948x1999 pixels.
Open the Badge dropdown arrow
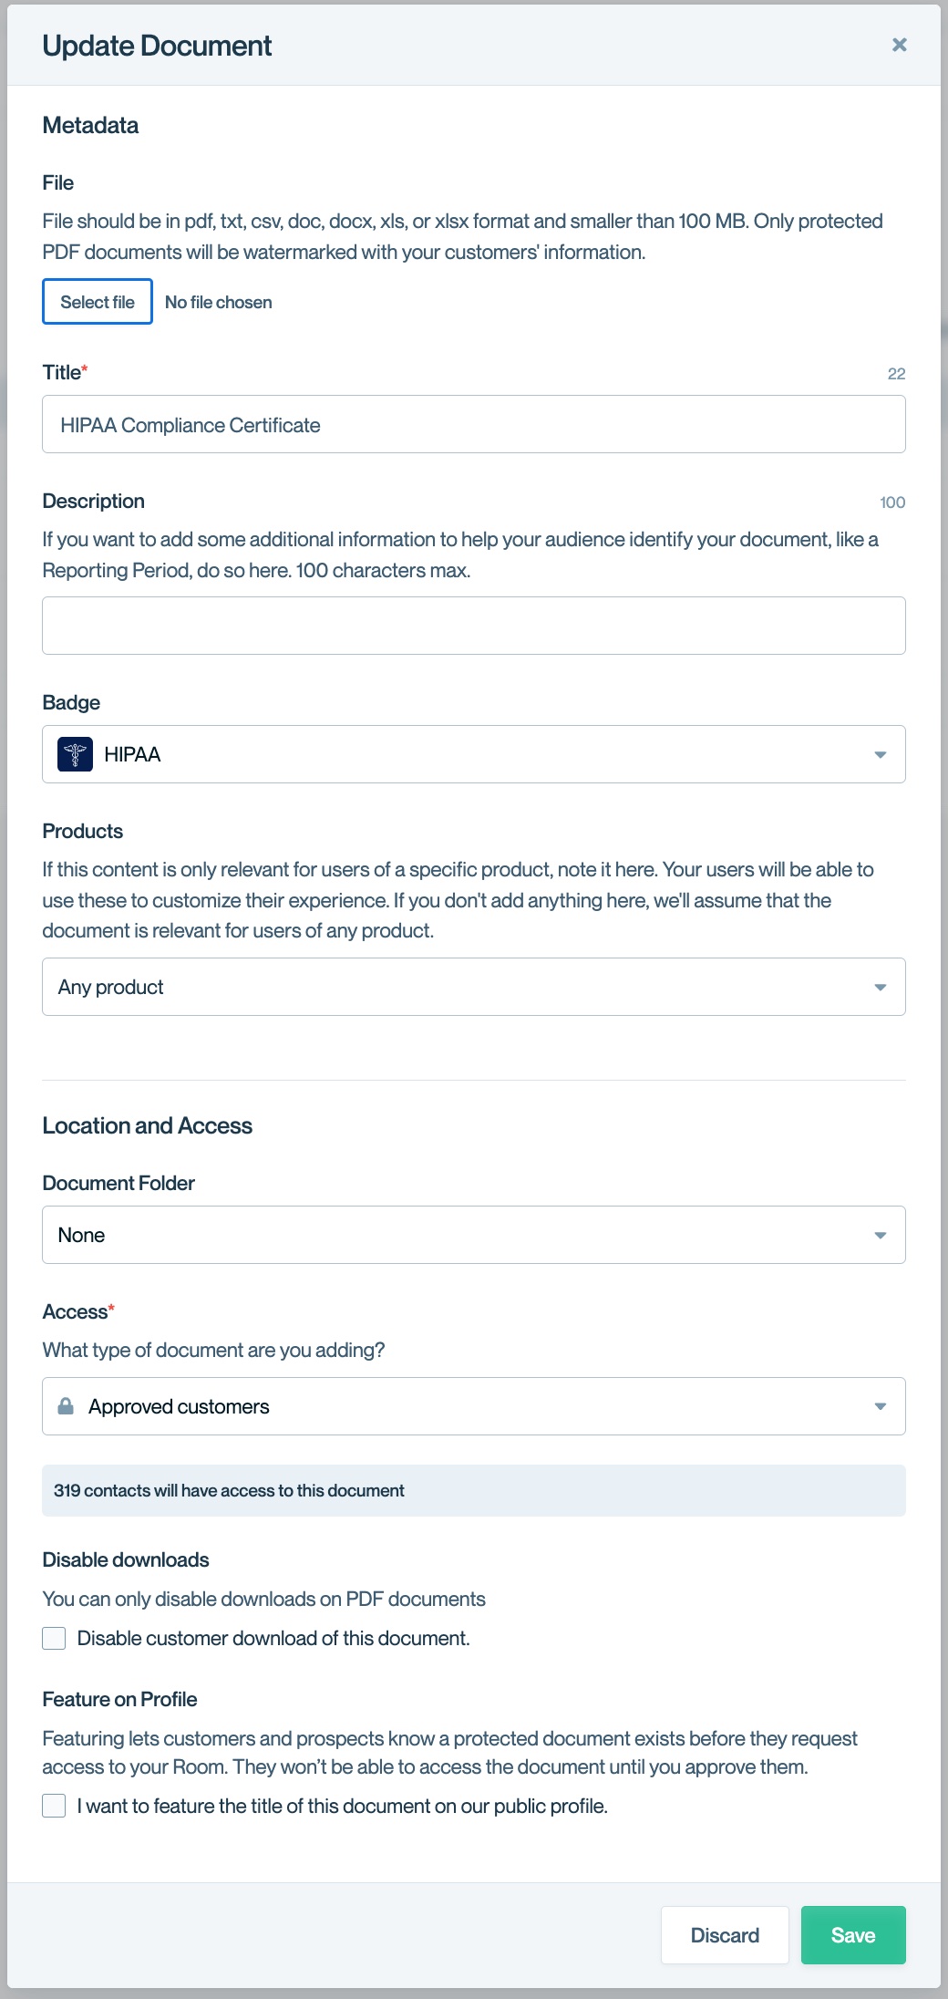[x=880, y=754]
